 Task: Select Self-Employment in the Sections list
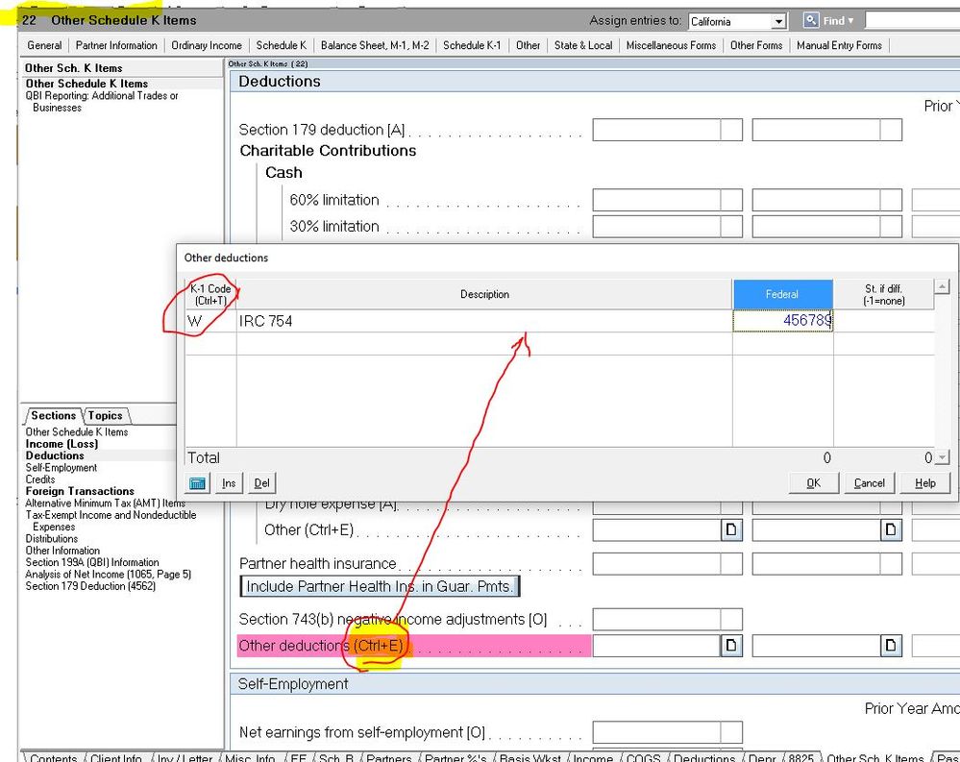point(61,468)
